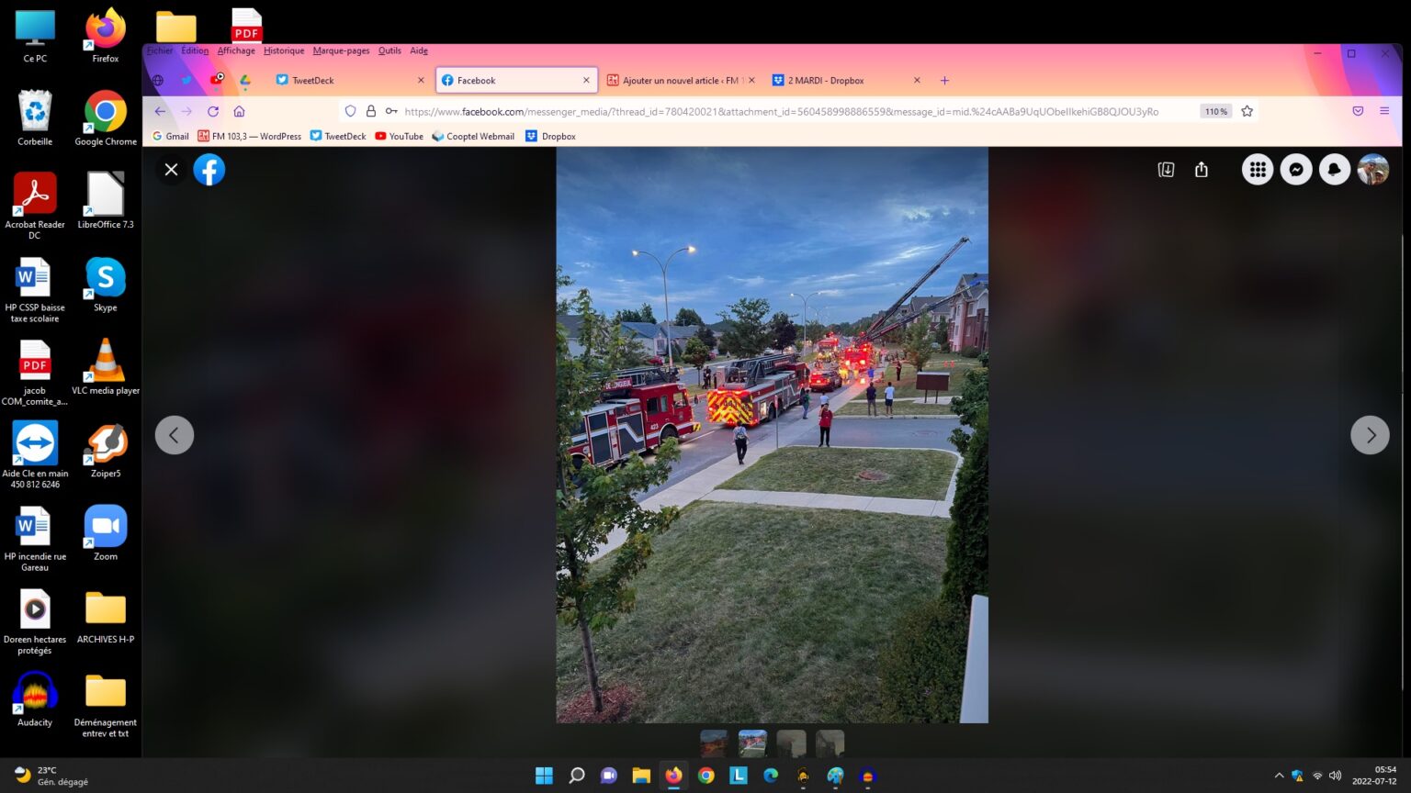Open the account profile picture menu

1373,170
